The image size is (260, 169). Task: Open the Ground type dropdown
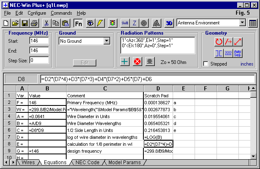click(x=106, y=41)
